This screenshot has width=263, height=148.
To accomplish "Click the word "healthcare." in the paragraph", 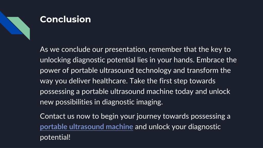I will pos(110,81).
